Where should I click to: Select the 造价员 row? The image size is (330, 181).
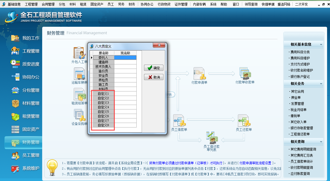[x=103, y=71]
